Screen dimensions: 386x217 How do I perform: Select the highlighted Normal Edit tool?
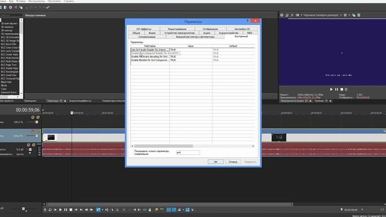click(98, 210)
